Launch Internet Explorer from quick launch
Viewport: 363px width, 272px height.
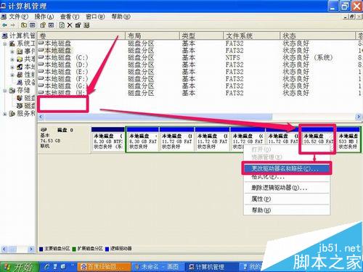(47, 267)
